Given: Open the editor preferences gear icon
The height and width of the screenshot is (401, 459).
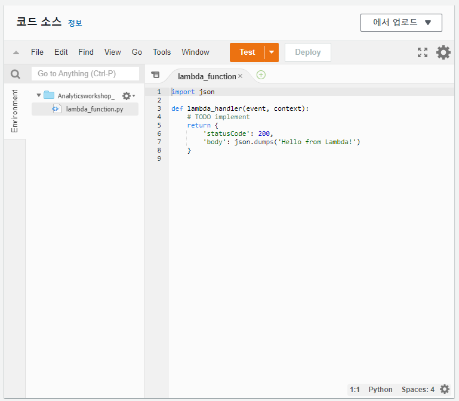Looking at the screenshot, I should pos(443,52).
